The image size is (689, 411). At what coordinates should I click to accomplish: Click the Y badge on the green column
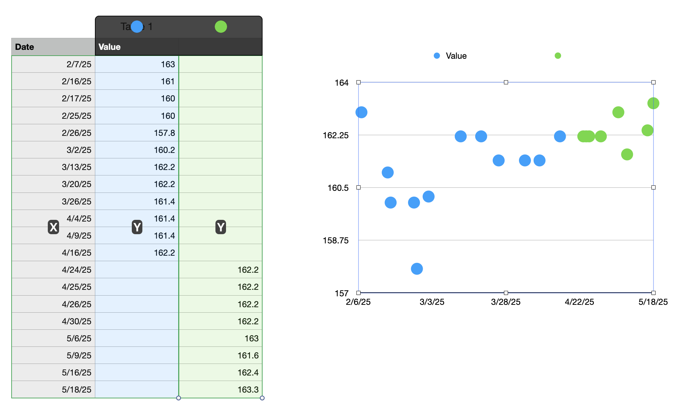coord(221,227)
